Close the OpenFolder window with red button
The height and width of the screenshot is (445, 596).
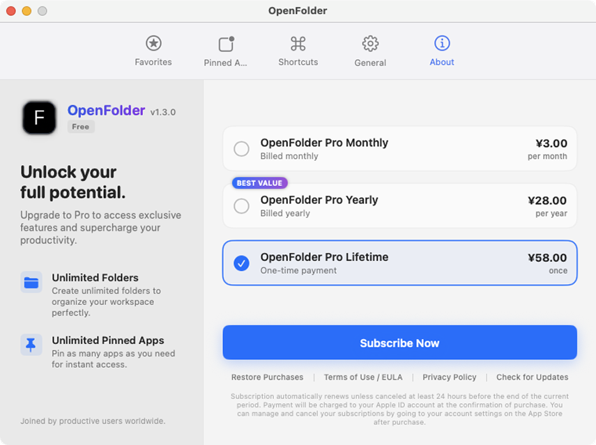(11, 11)
